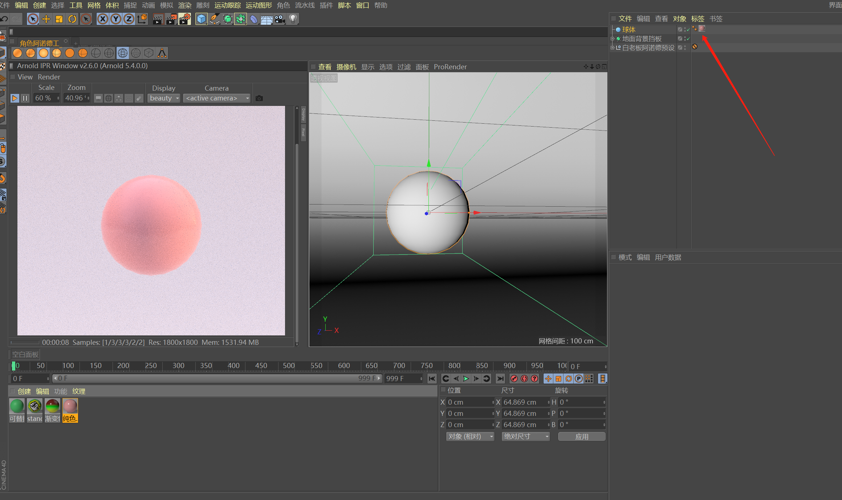The height and width of the screenshot is (500, 842).
Task: Select the Move tool in top toolbar
Action: click(46, 19)
